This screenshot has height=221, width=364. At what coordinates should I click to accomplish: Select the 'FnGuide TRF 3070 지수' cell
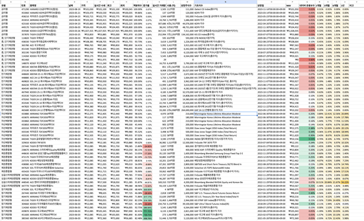click(225, 142)
